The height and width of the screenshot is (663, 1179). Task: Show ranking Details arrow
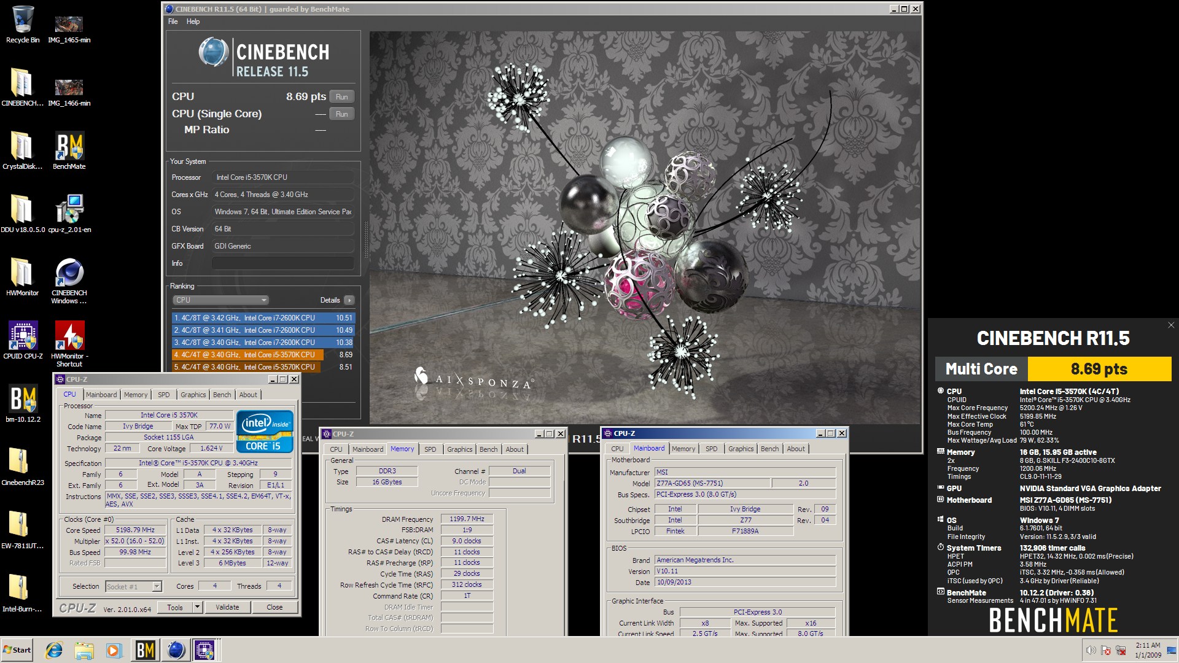pyautogui.click(x=349, y=300)
